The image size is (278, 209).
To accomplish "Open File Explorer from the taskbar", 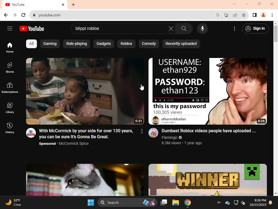I will coord(176,202).
